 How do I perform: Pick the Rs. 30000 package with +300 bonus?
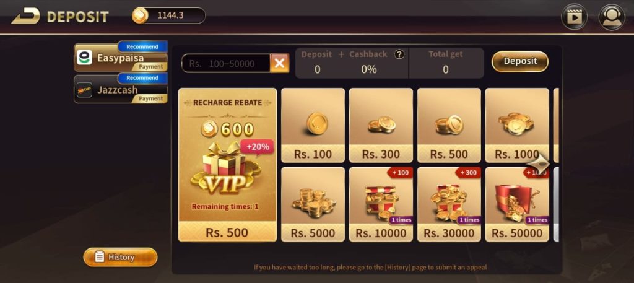pyautogui.click(x=449, y=204)
